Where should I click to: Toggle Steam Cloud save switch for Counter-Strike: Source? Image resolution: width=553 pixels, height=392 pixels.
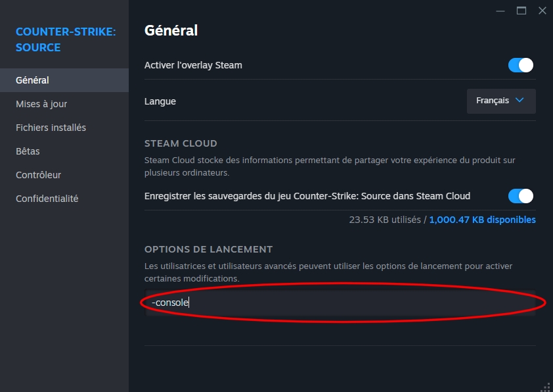tap(521, 196)
